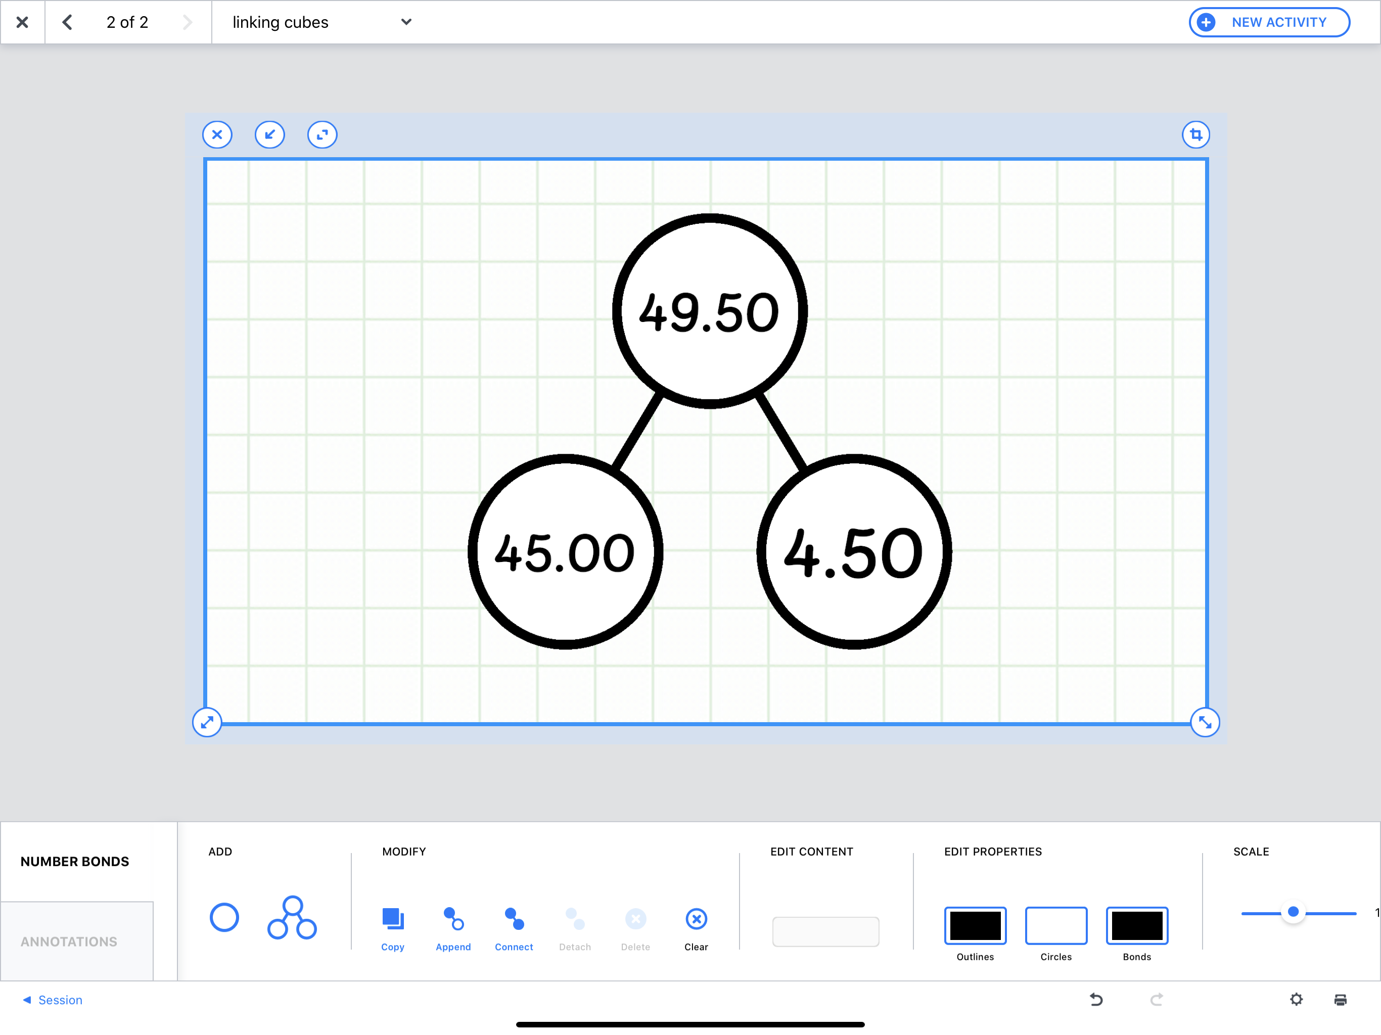This screenshot has height=1035, width=1381.
Task: Click the bond line between 49.50 and 45.00
Action: (x=637, y=432)
